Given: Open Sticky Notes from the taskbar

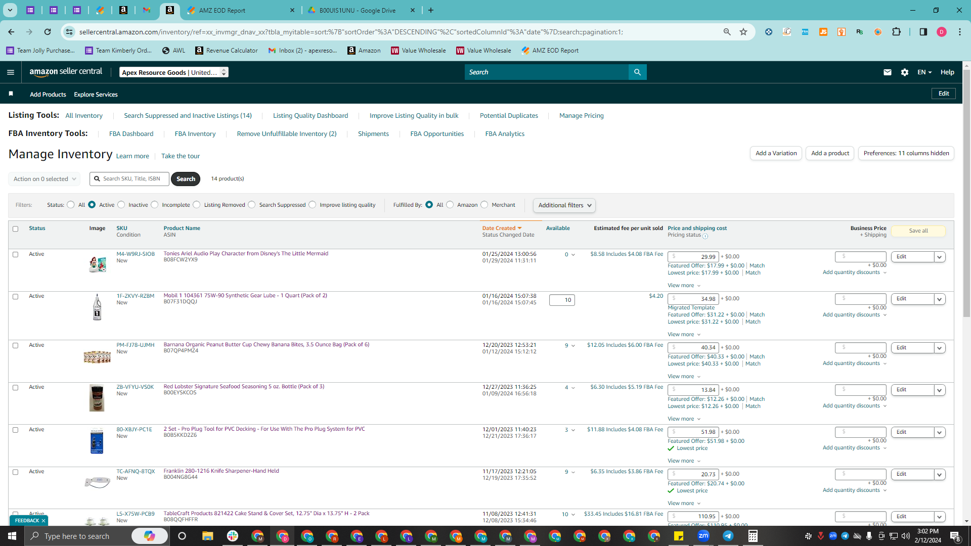Looking at the screenshot, I should (x=679, y=536).
